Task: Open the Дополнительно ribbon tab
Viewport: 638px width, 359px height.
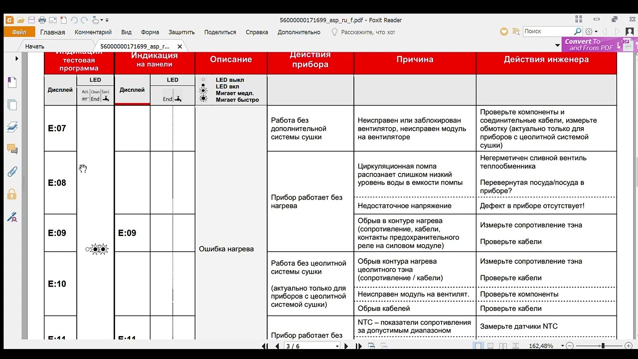Action: click(299, 32)
